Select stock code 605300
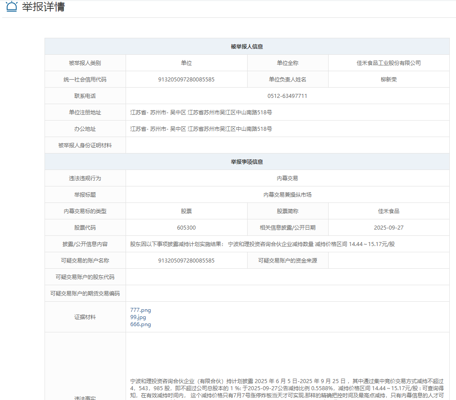The width and height of the screenshot is (456, 400). click(x=186, y=228)
